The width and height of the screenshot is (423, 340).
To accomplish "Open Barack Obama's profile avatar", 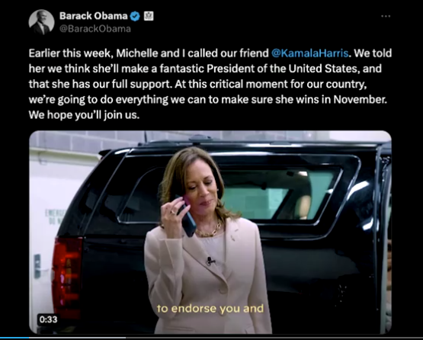I will tap(41, 22).
